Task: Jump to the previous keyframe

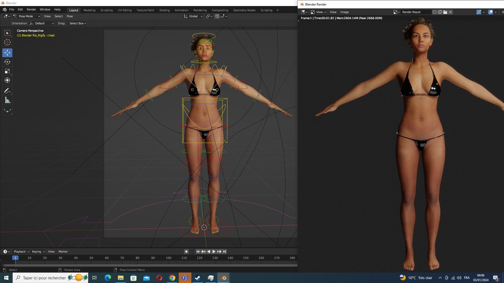Action: coord(203,252)
